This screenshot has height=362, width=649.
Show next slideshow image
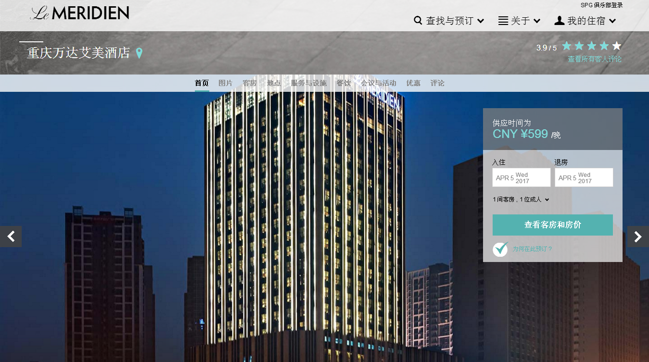tap(638, 237)
